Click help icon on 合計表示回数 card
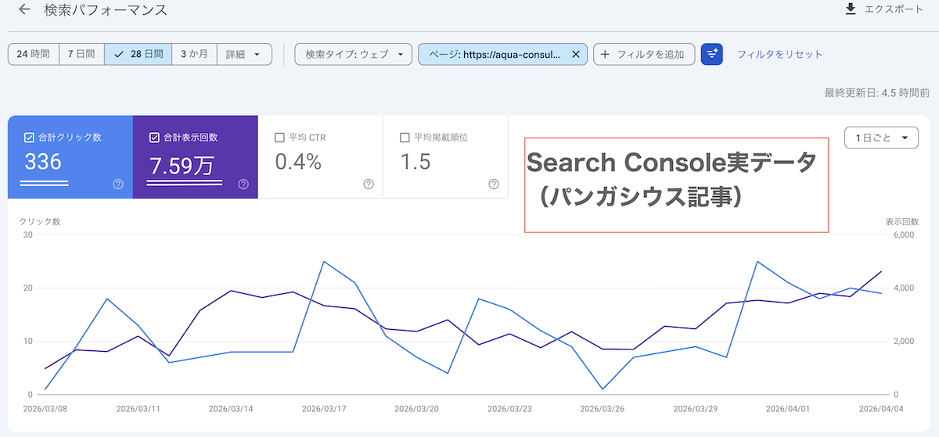This screenshot has height=437, width=939. tap(243, 184)
